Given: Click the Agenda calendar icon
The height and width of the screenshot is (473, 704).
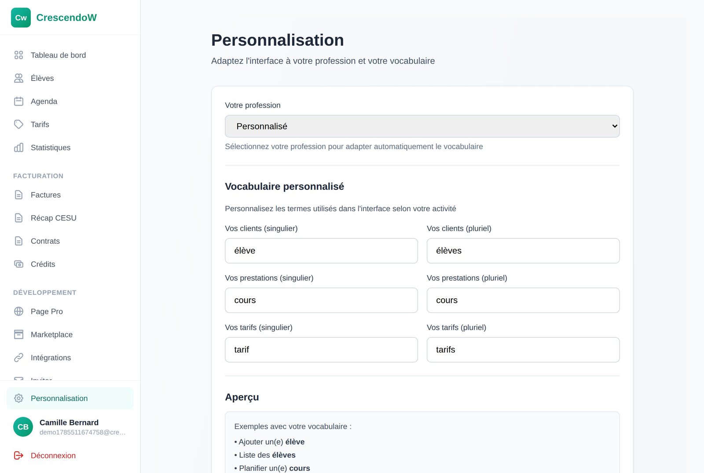Looking at the screenshot, I should (x=18, y=101).
